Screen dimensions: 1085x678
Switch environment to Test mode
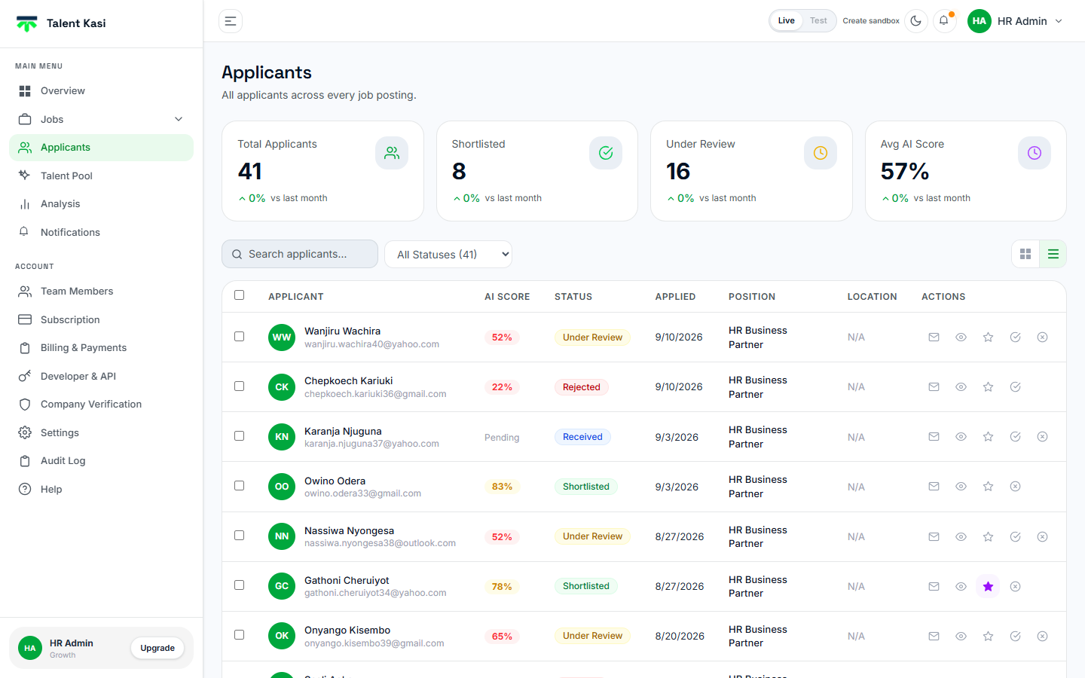pos(818,21)
